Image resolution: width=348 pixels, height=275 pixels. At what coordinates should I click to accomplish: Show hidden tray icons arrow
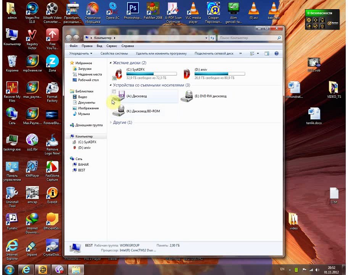click(x=290, y=270)
